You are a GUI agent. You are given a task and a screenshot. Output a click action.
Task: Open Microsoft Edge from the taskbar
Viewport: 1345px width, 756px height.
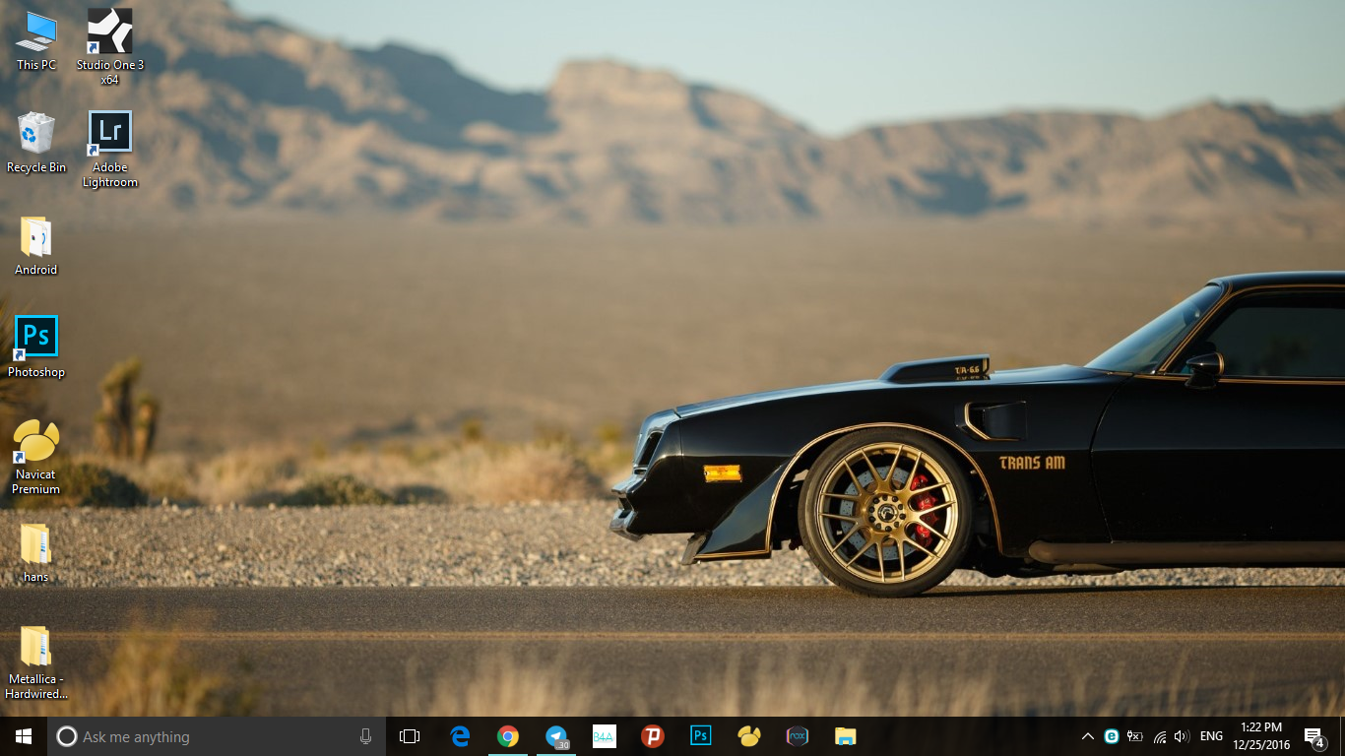[x=460, y=735]
